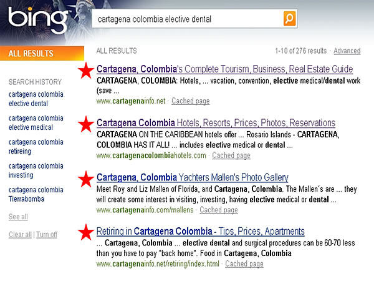
Task: Select the ALL RESULTS orange tab
Action: pos(31,54)
